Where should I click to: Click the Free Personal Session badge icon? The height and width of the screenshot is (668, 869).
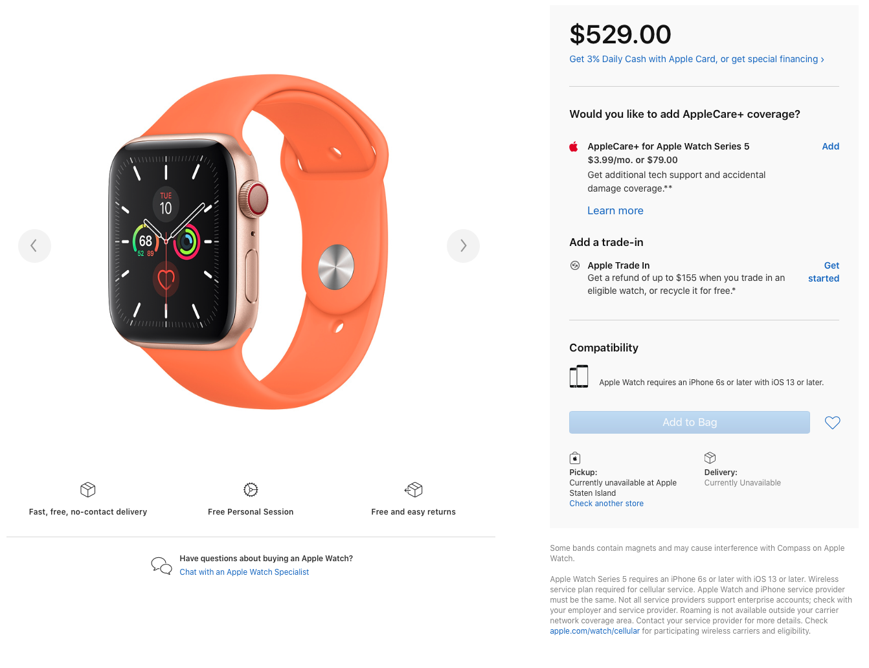click(251, 489)
